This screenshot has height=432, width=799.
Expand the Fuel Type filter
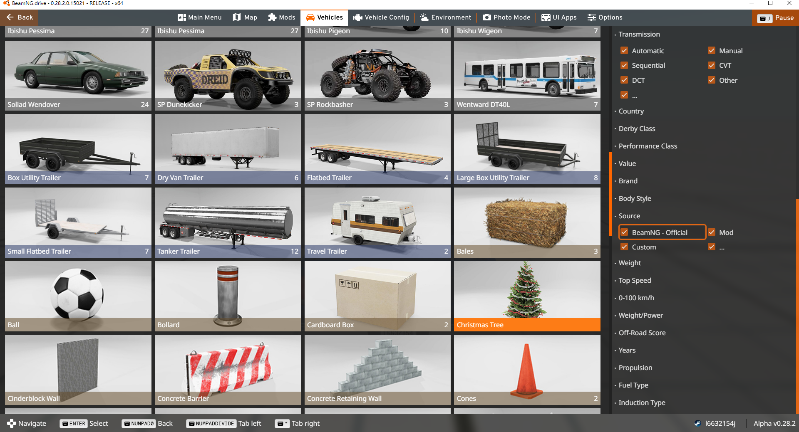coord(633,385)
